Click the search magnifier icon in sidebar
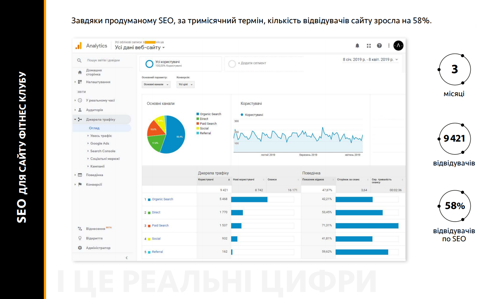The width and height of the screenshot is (501, 299). click(79, 60)
